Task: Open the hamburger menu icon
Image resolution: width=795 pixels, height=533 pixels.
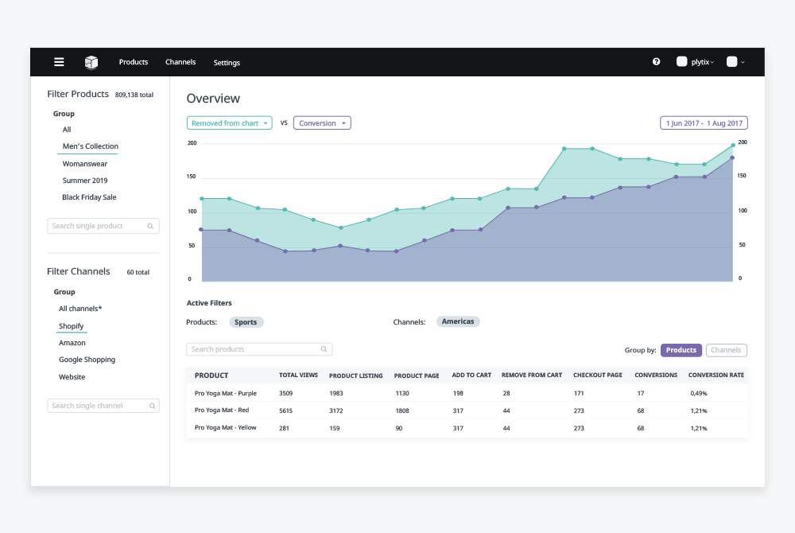Action: tap(59, 62)
